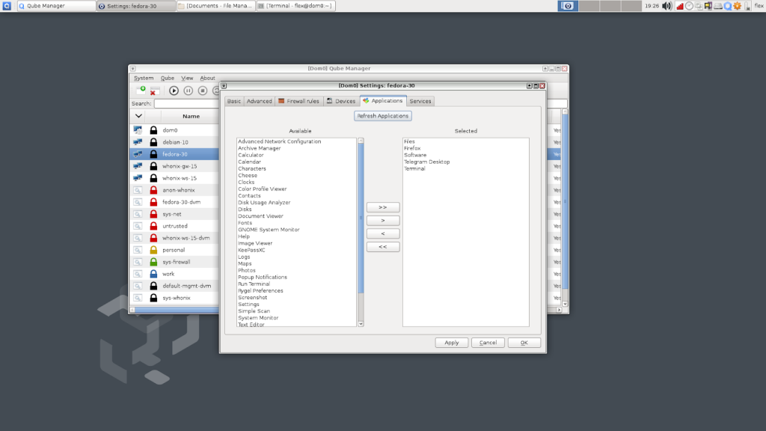
Task: Open the Qube menu
Action: 167,78
